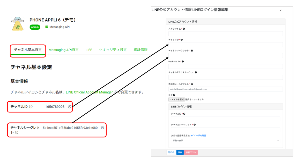Viewport: 297px width, 160px height.
Task: Show help for 通知用メールアドレス
Action: point(192,84)
